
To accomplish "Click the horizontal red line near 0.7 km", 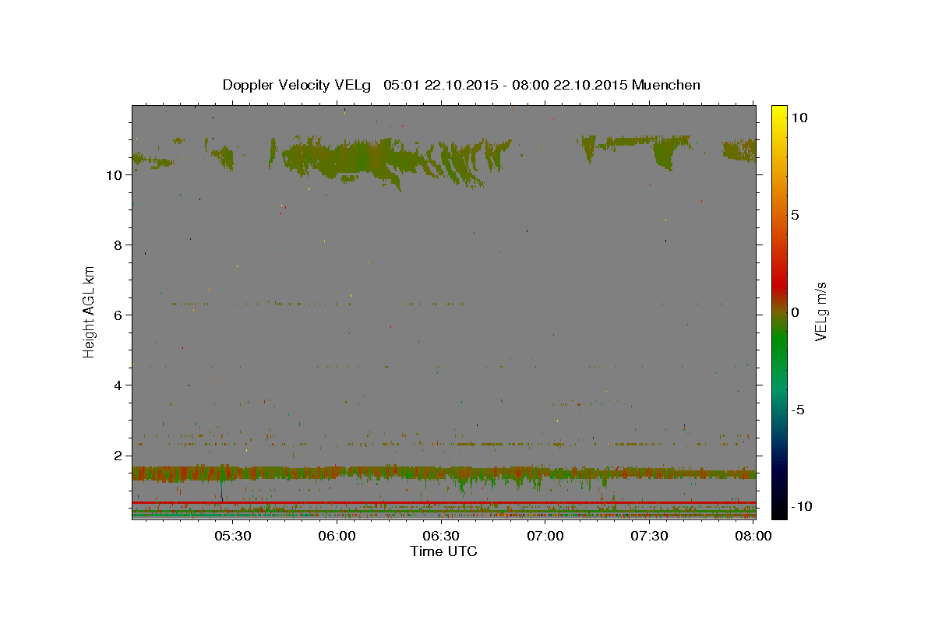I will pos(443,502).
